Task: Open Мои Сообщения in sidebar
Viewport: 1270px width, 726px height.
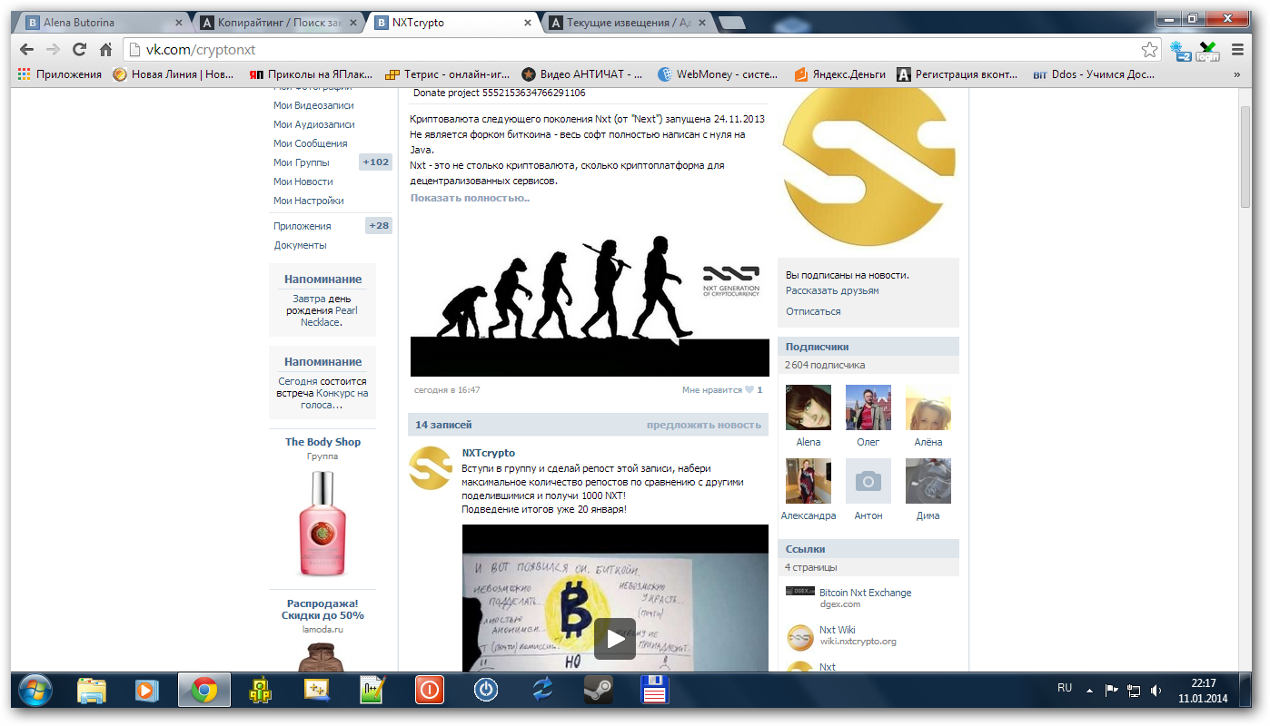Action: (311, 143)
